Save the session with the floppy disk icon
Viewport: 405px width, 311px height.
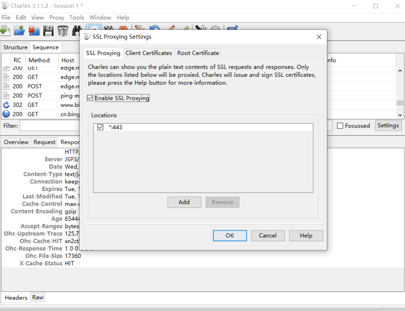48,31
